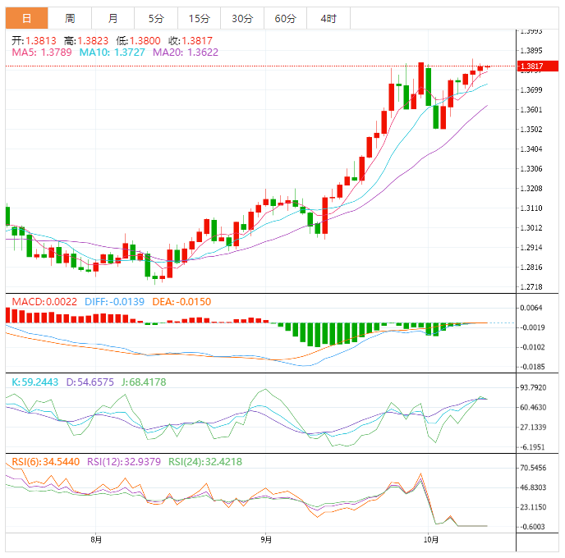
Task: Click the J:68.4178 value label
Action: (x=144, y=382)
